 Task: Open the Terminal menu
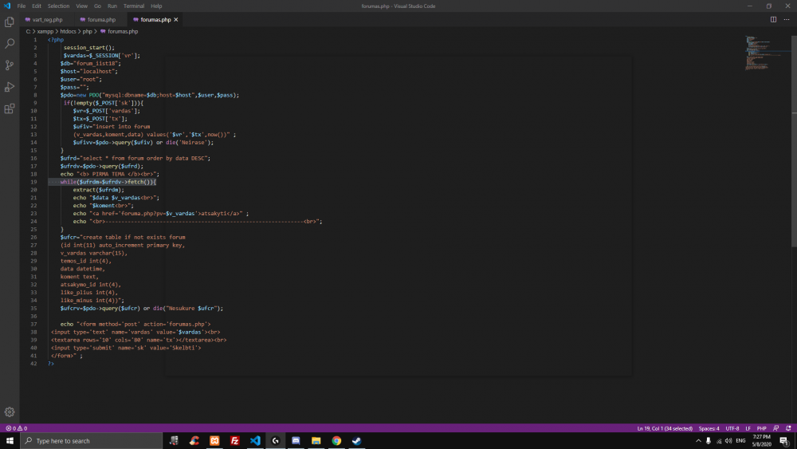(x=133, y=6)
